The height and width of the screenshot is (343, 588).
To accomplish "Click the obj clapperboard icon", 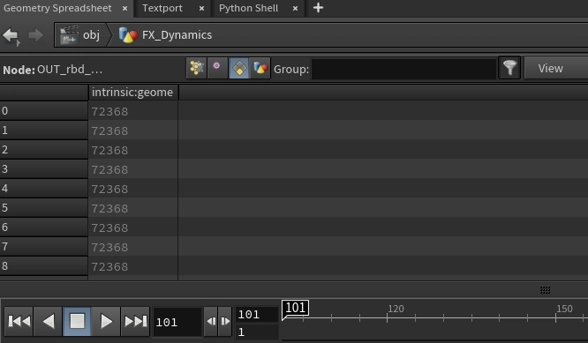I will pyautogui.click(x=69, y=34).
